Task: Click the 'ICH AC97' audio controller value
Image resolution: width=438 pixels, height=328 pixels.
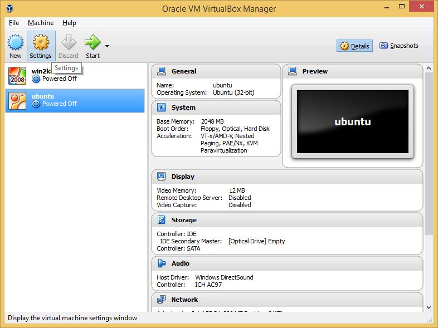Action: click(x=208, y=285)
